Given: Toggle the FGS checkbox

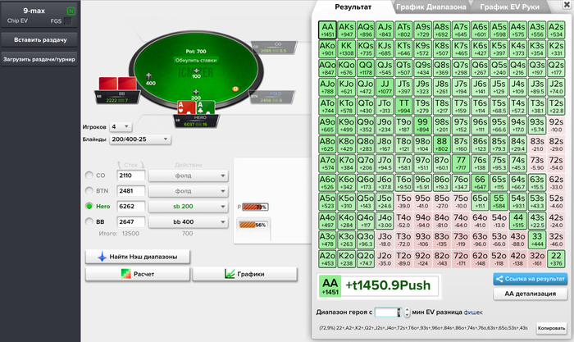Looking at the screenshot, I should 68,21.
